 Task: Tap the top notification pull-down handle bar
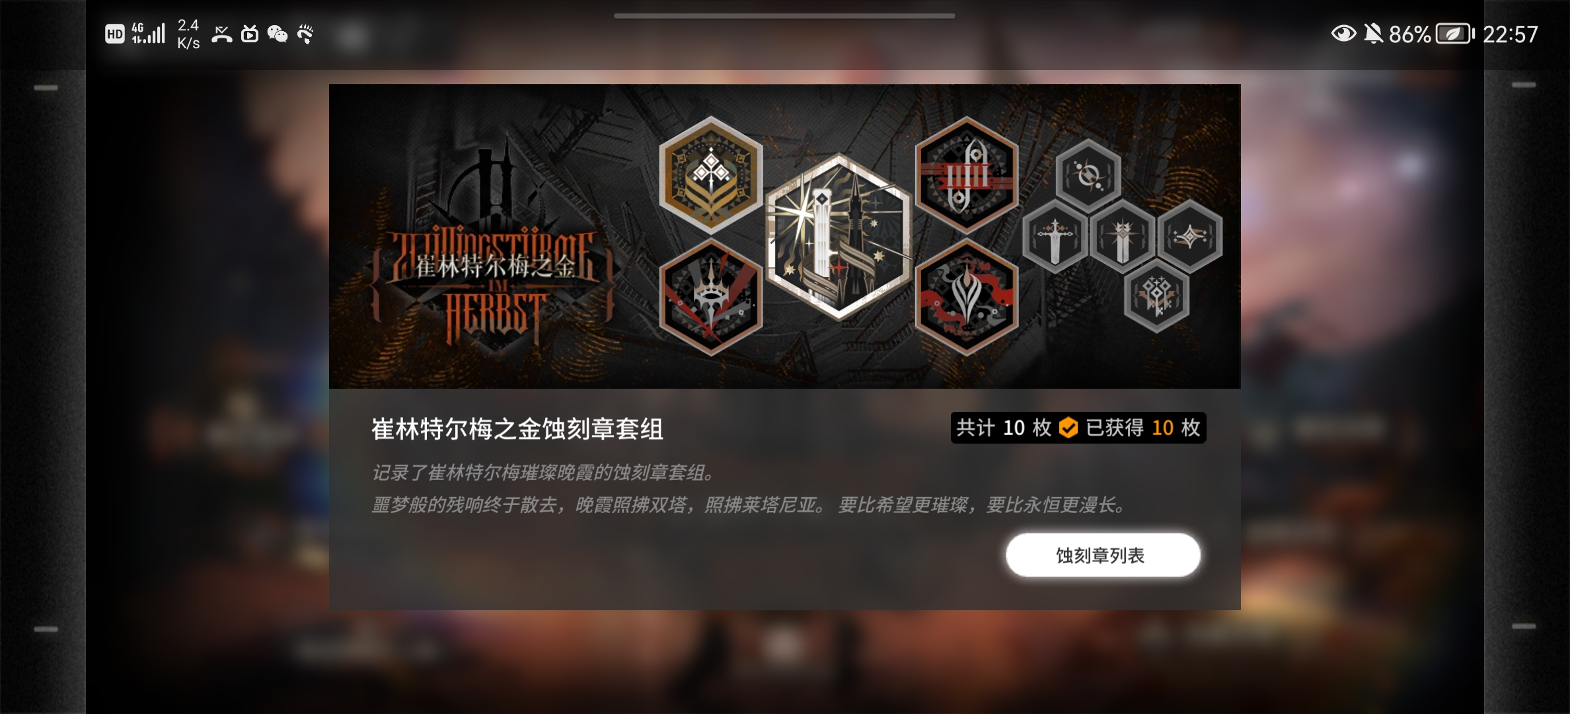(x=784, y=15)
